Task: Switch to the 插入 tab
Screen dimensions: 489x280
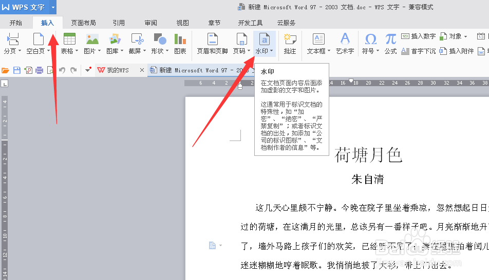Action: tap(47, 23)
